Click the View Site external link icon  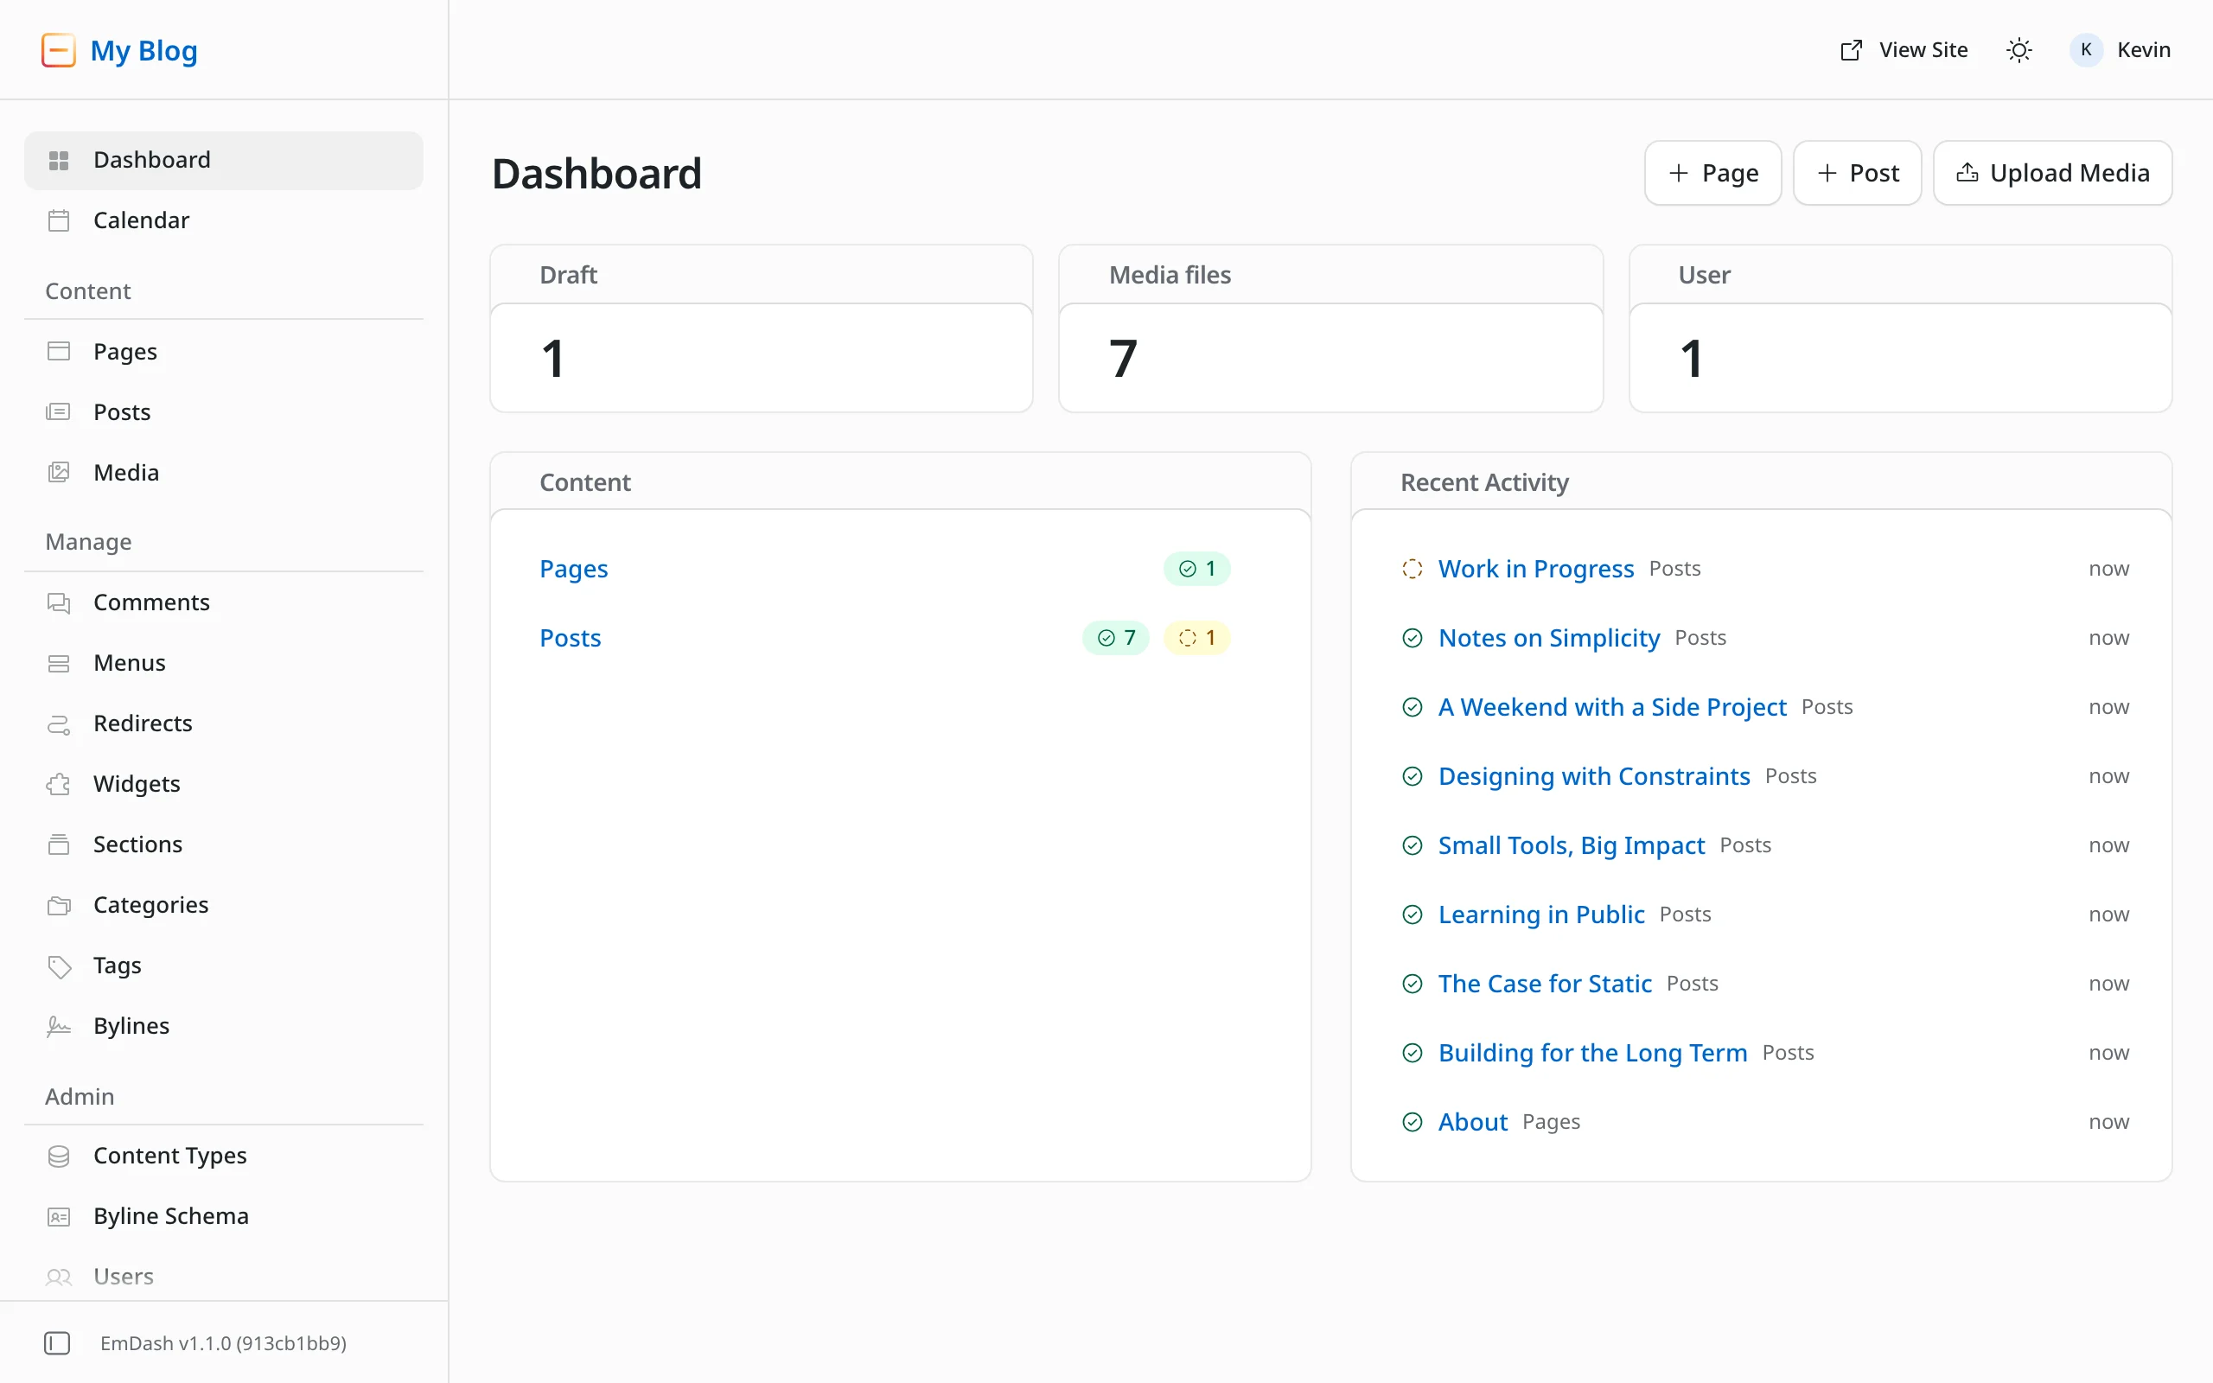pos(1851,50)
